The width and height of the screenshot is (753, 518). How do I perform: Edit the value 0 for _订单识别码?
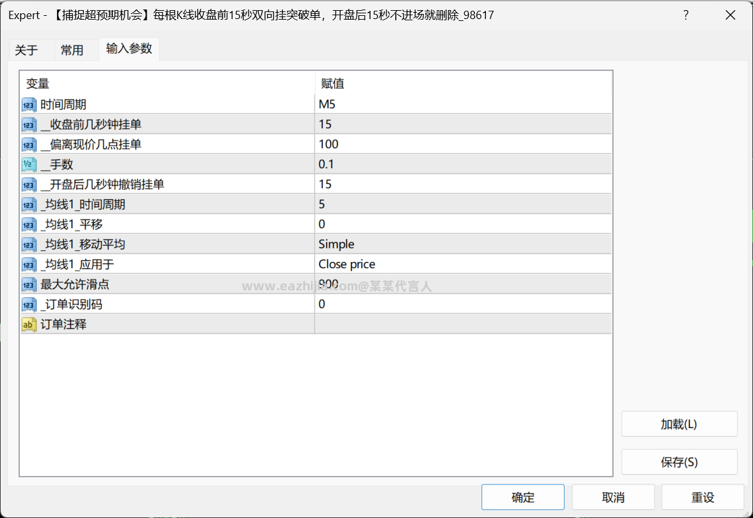tap(463, 304)
